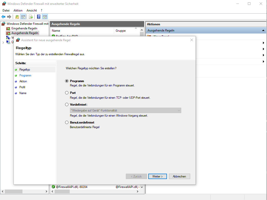Click the rules list horizontal scrollbar thumb
267x200 pixels.
pyautogui.click(x=62, y=192)
